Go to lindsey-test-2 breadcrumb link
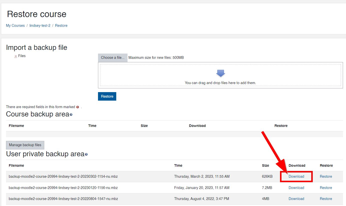This screenshot has height=206, width=346. (40, 26)
